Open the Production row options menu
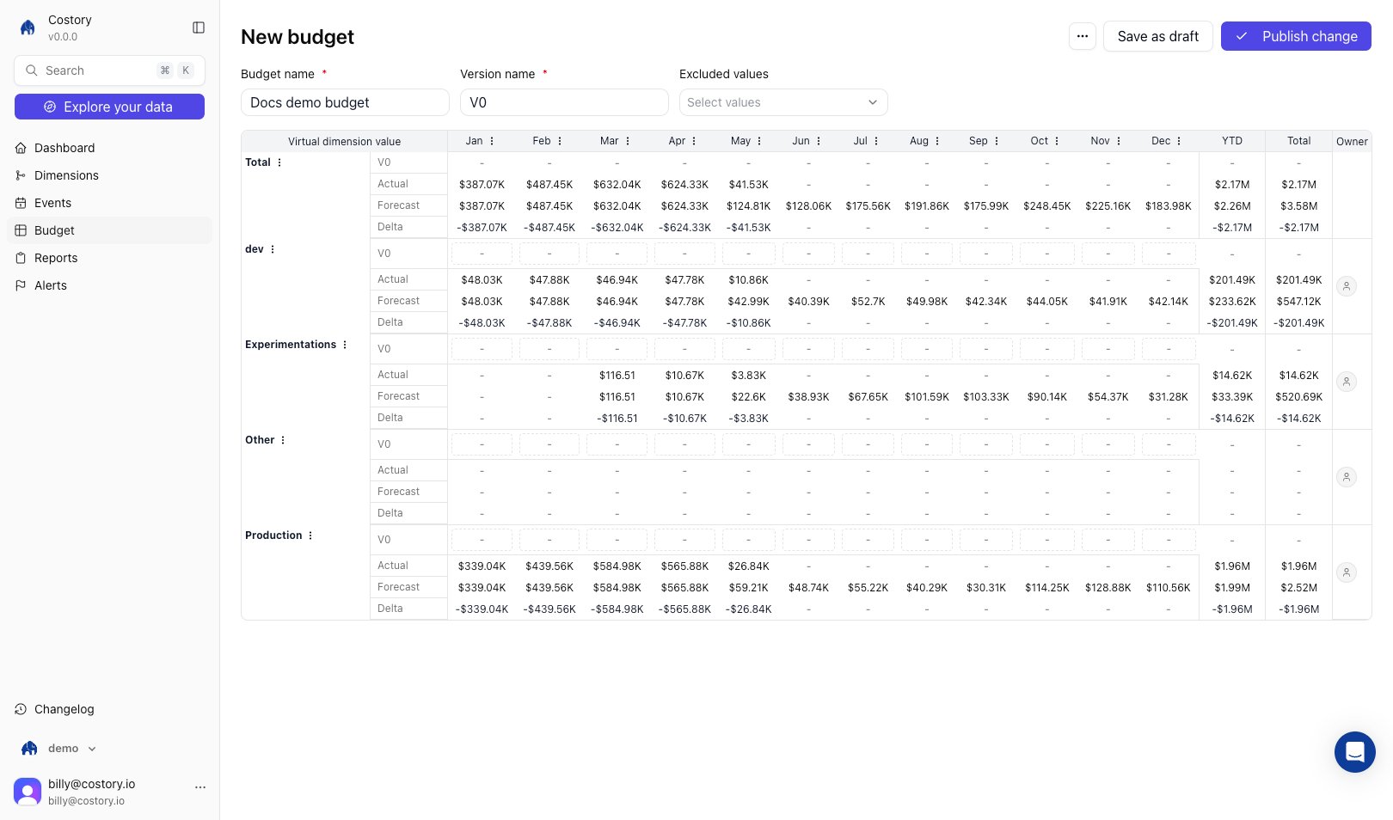The height and width of the screenshot is (820, 1393). (310, 535)
